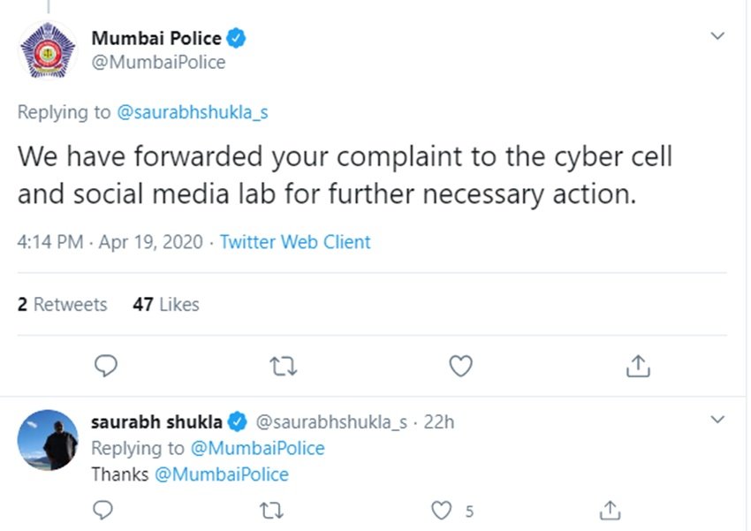
Task: View the 47 Likes list
Action: pyautogui.click(x=166, y=305)
